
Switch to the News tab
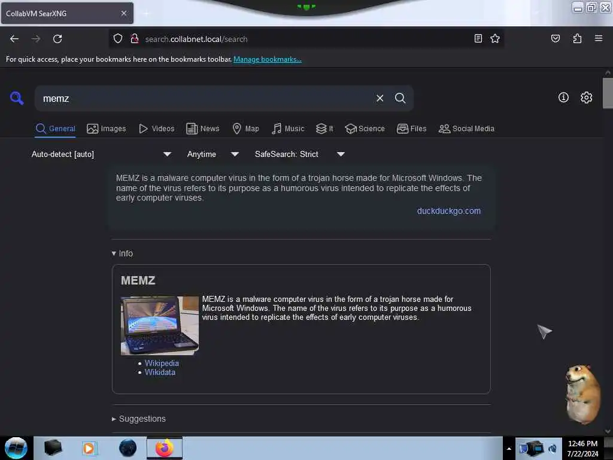202,129
